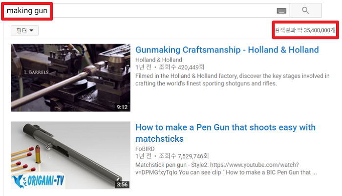Open the on-screen keyboard icon
This screenshot has height=196, width=342.
[x=281, y=10]
